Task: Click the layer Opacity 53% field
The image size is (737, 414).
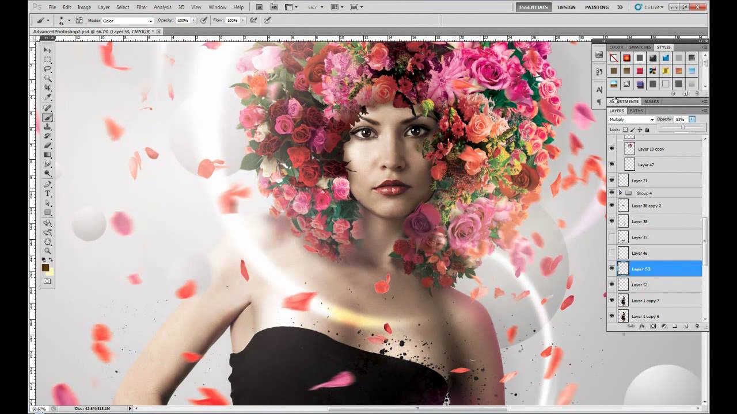Action: [680, 119]
